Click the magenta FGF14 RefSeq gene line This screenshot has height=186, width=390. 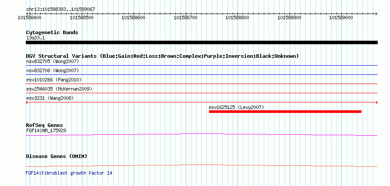202,135
